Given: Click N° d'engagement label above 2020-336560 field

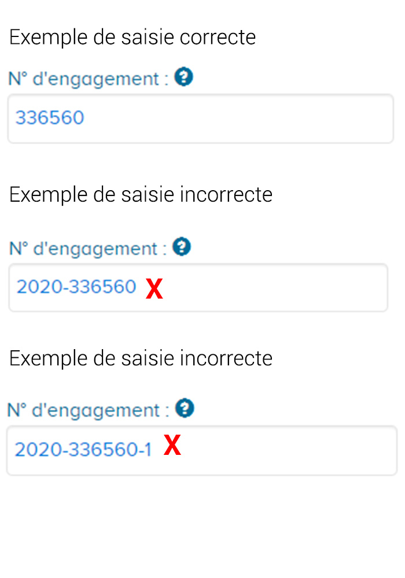Looking at the screenshot, I should tap(88, 249).
